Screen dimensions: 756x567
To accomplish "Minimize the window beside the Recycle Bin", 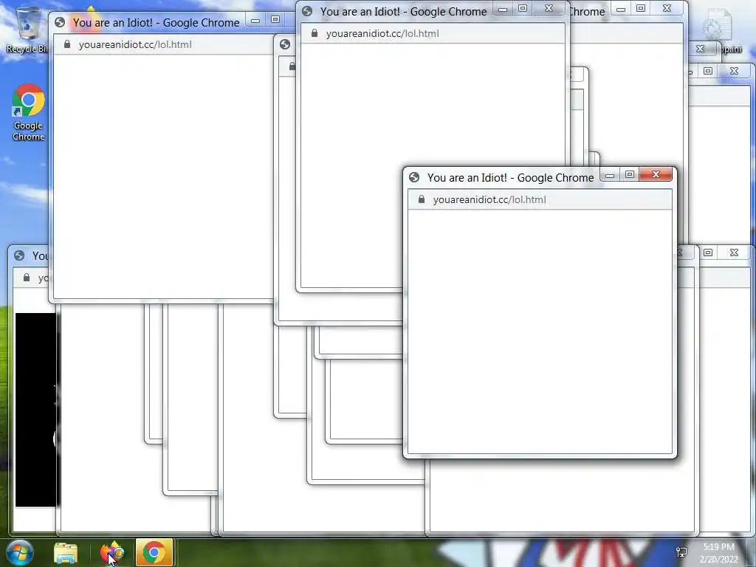I will (255, 20).
